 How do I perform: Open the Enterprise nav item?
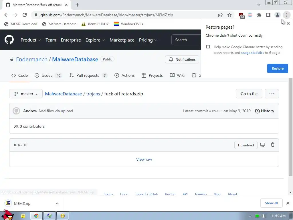(71, 40)
